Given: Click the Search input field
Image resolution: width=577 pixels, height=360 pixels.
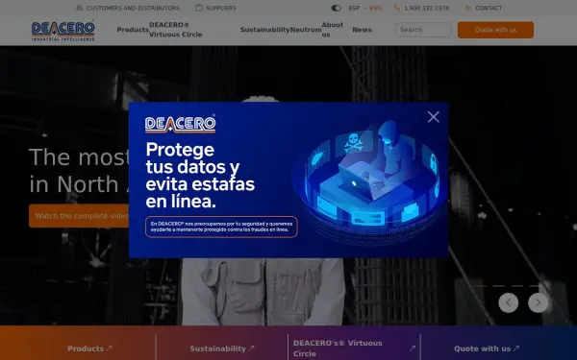Looking at the screenshot, I should coord(423,30).
